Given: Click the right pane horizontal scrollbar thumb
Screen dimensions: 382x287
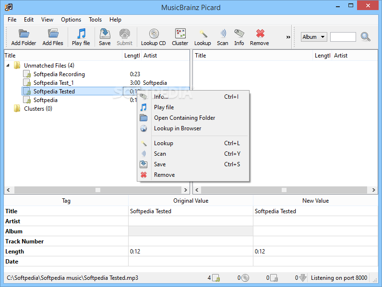Looking at the screenshot, I should [284, 190].
